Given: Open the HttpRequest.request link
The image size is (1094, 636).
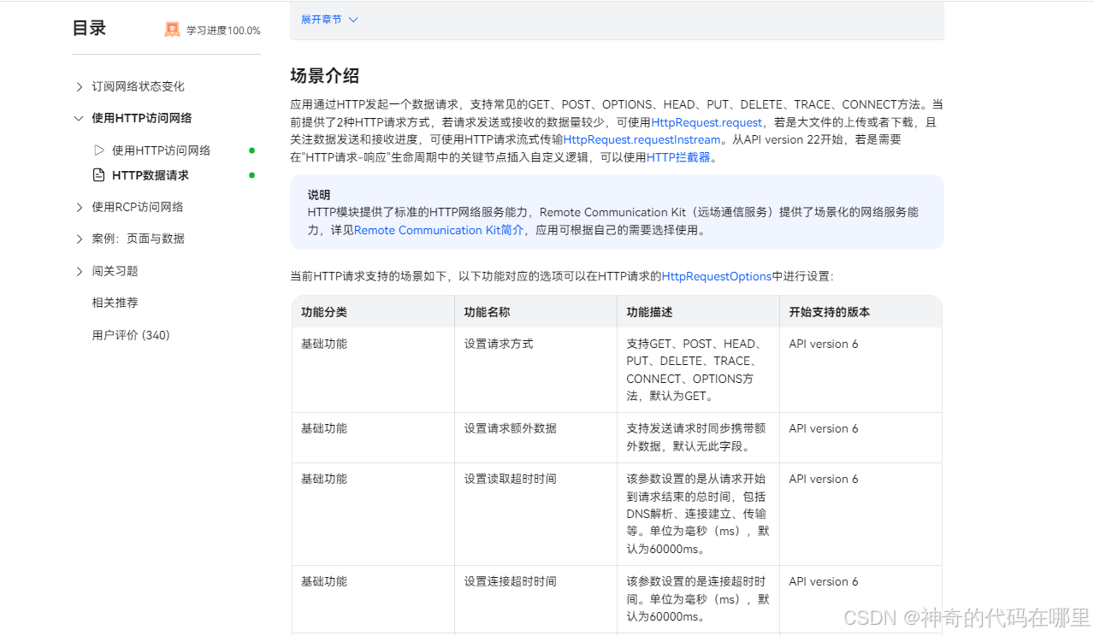Looking at the screenshot, I should [x=705, y=122].
